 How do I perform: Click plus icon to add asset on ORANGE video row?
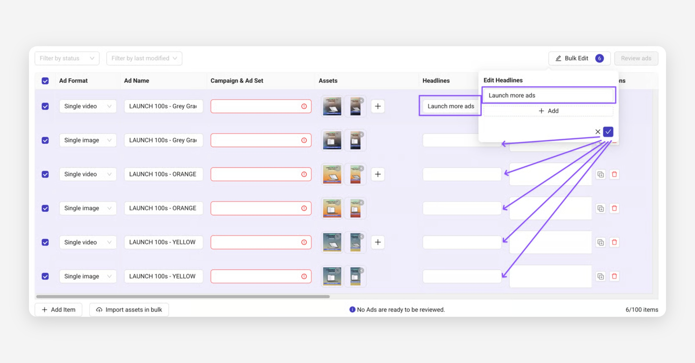[x=378, y=174]
